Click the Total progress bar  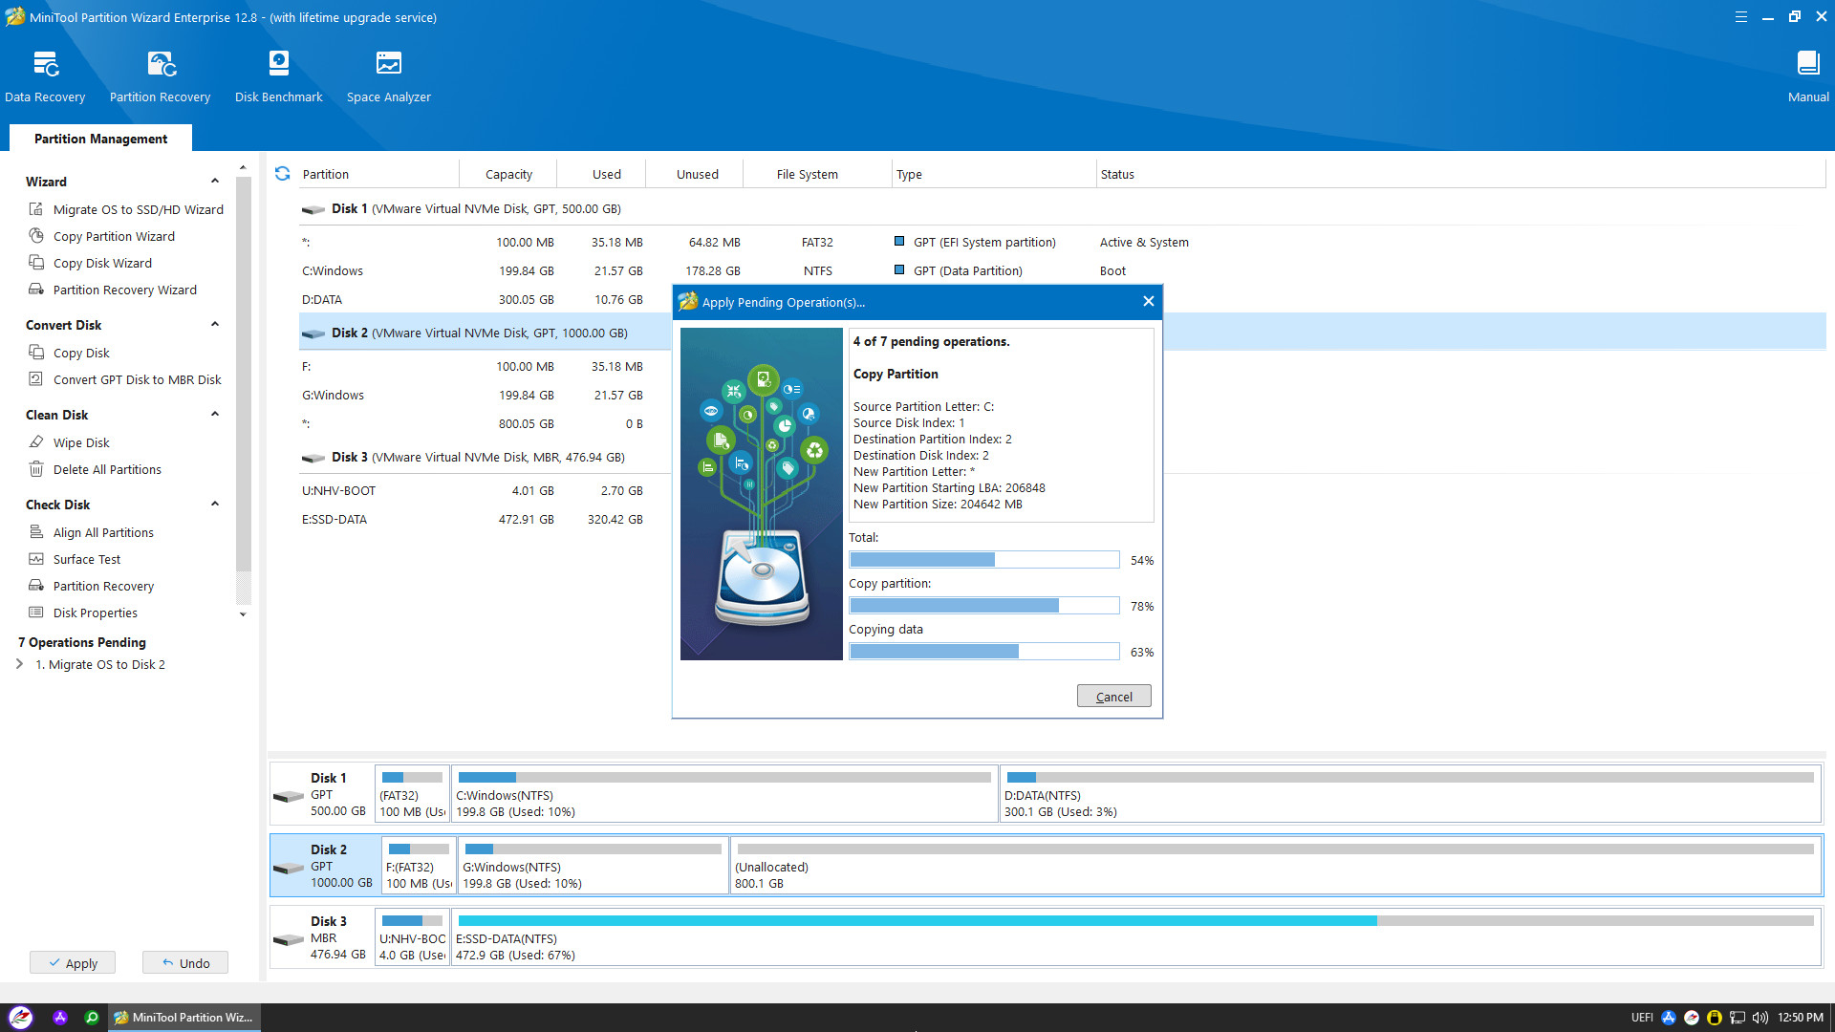point(983,560)
